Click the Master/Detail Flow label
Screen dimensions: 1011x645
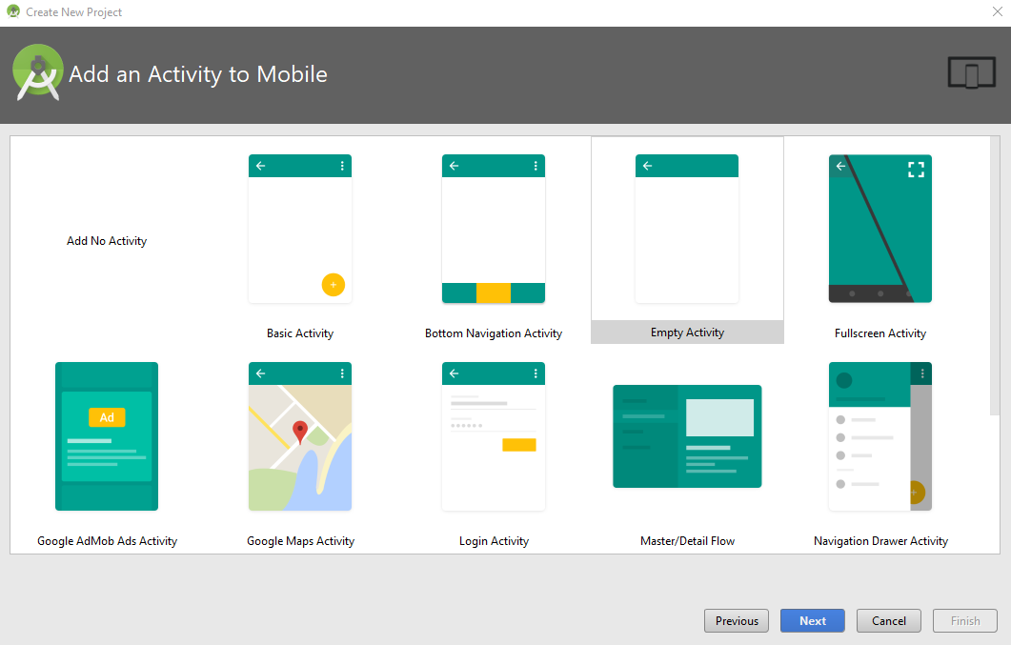(687, 541)
